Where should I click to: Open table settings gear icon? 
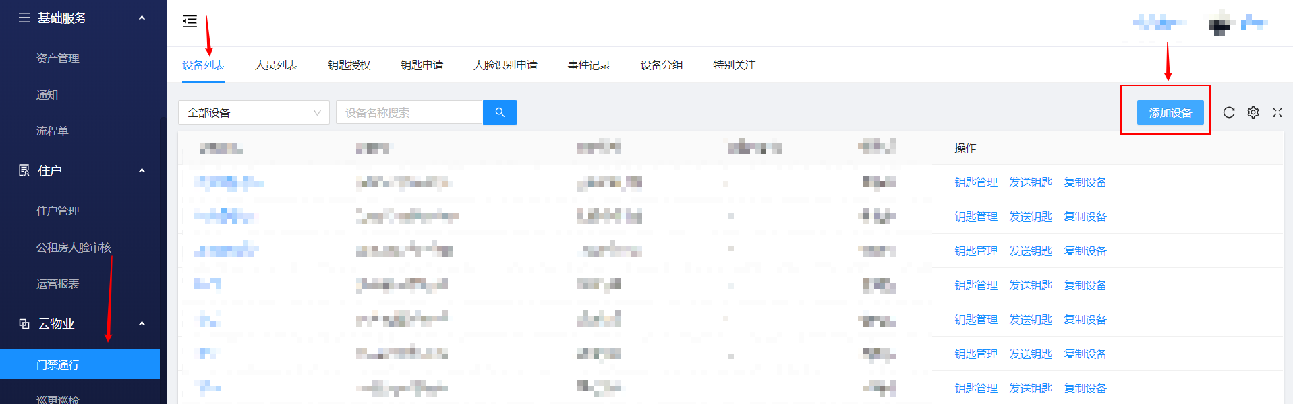click(x=1253, y=112)
